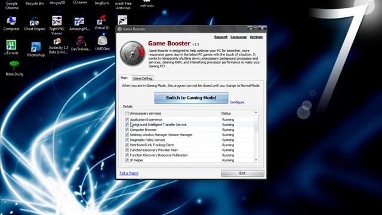This screenshot has width=382, height=215.
Task: Click Running status of Diagnostic Policy Service
Action: pos(228,140)
